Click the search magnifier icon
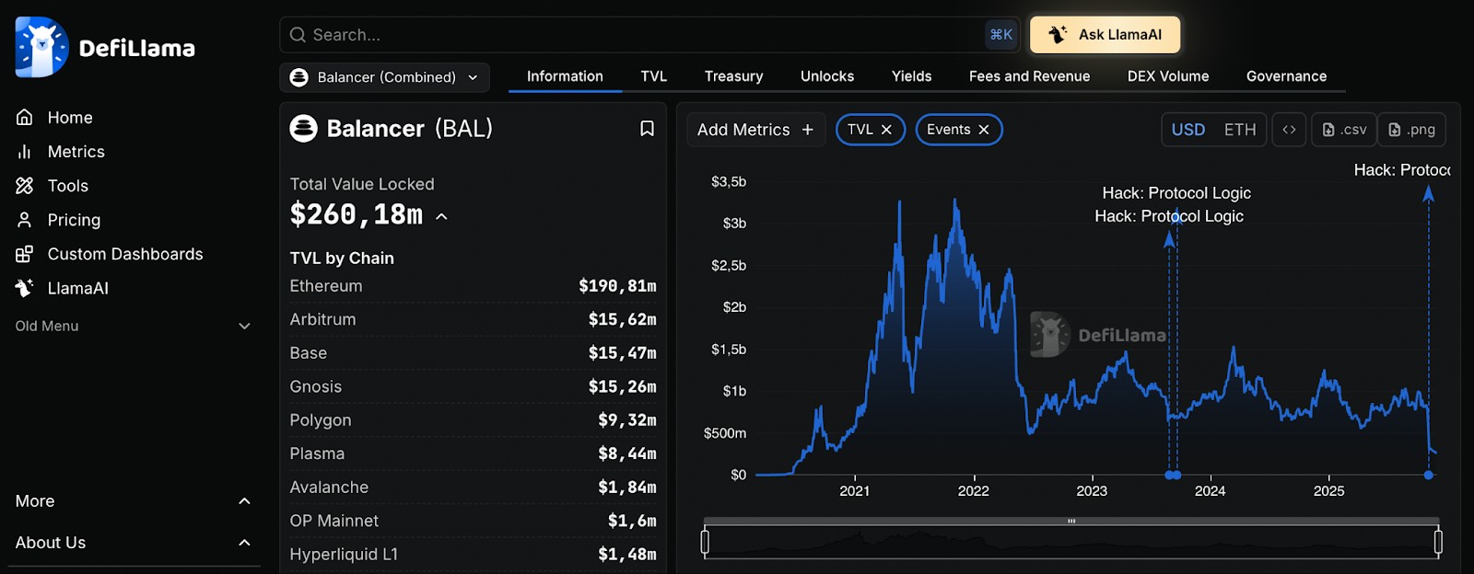The width and height of the screenshot is (1474, 574). click(298, 35)
